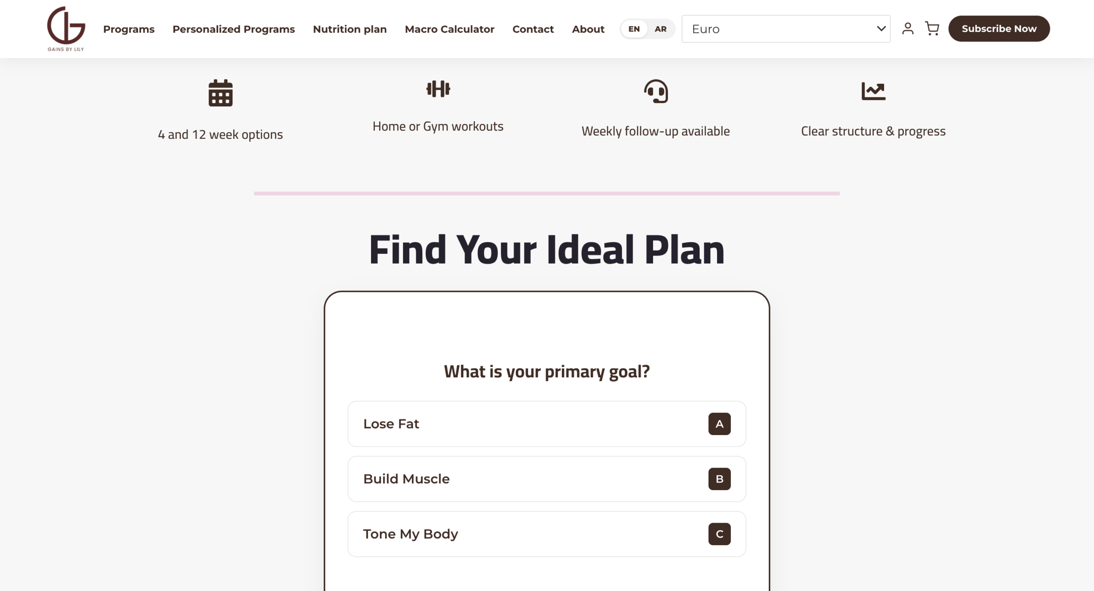Click the calendar icon above week options

(221, 93)
